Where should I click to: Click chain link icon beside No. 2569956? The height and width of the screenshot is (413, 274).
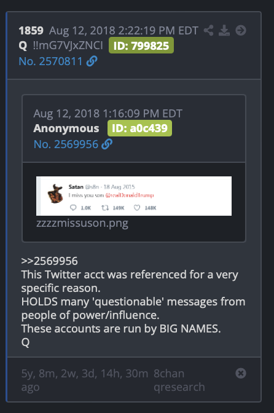(107, 144)
